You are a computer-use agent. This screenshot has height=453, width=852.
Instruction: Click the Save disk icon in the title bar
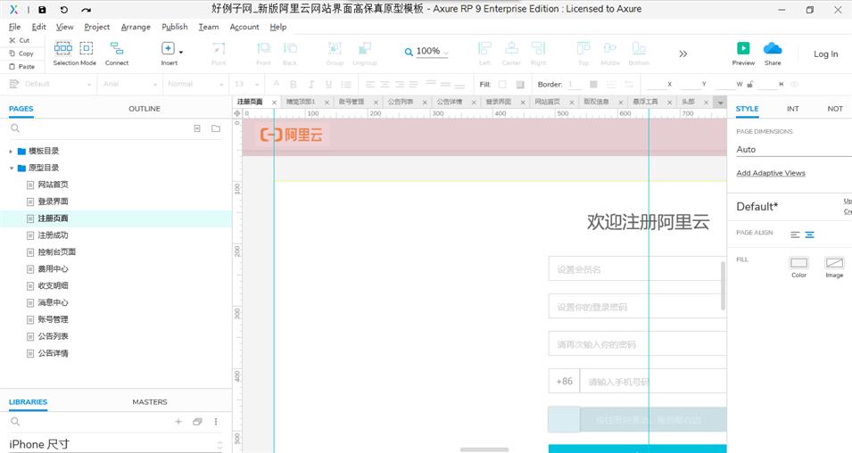43,9
